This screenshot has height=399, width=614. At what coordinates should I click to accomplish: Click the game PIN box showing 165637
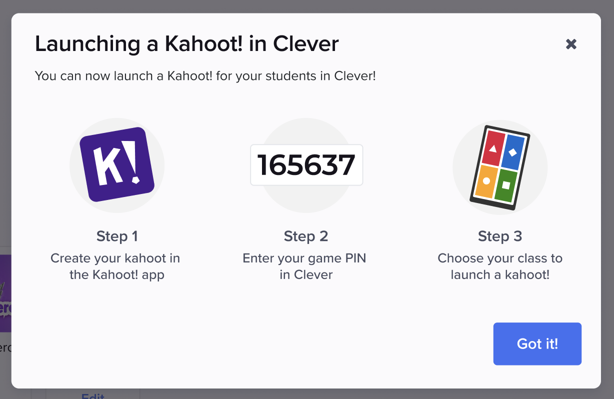point(306,165)
